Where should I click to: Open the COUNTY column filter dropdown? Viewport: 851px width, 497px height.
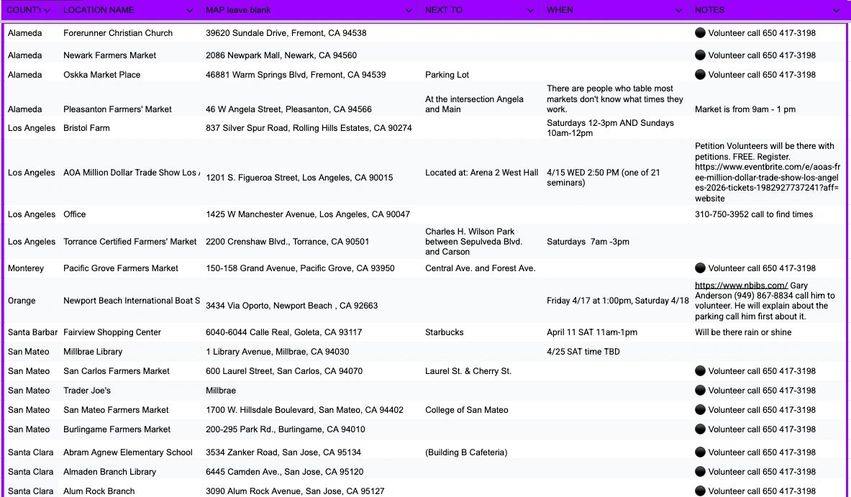(47, 11)
